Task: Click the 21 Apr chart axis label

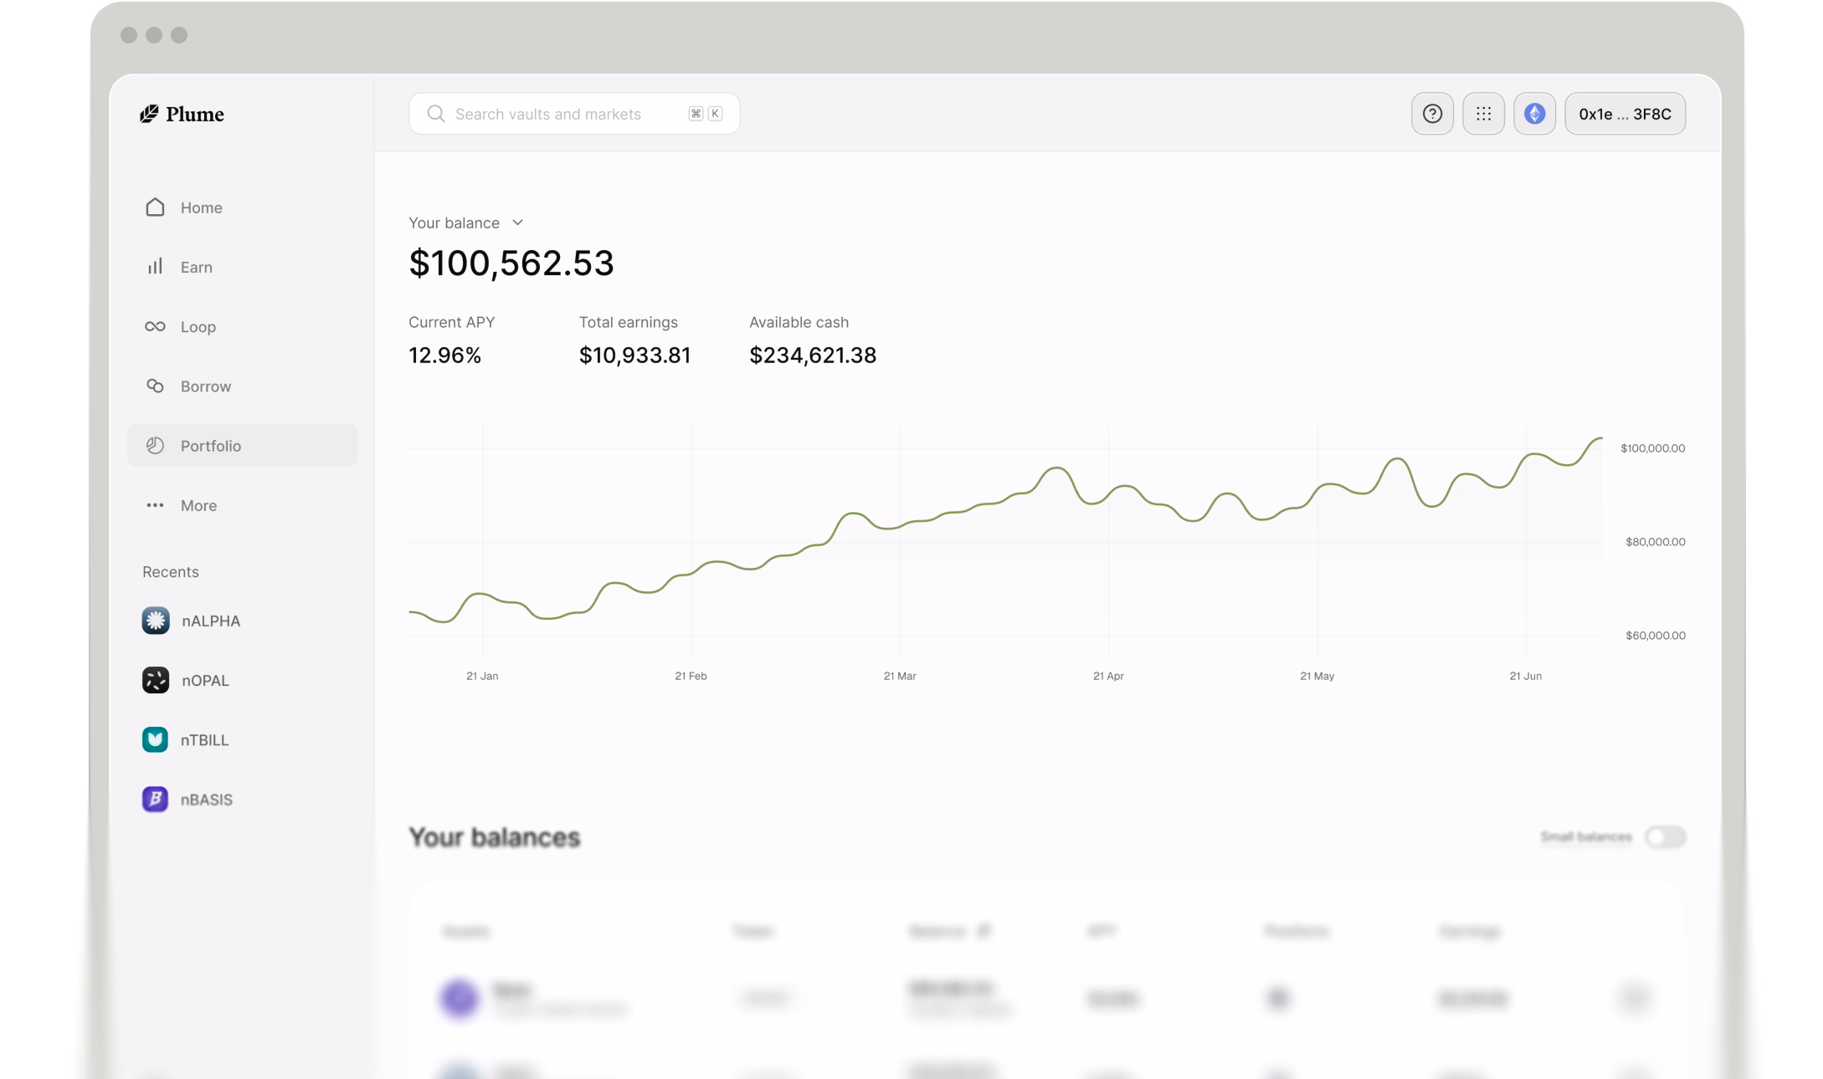Action: 1108,676
